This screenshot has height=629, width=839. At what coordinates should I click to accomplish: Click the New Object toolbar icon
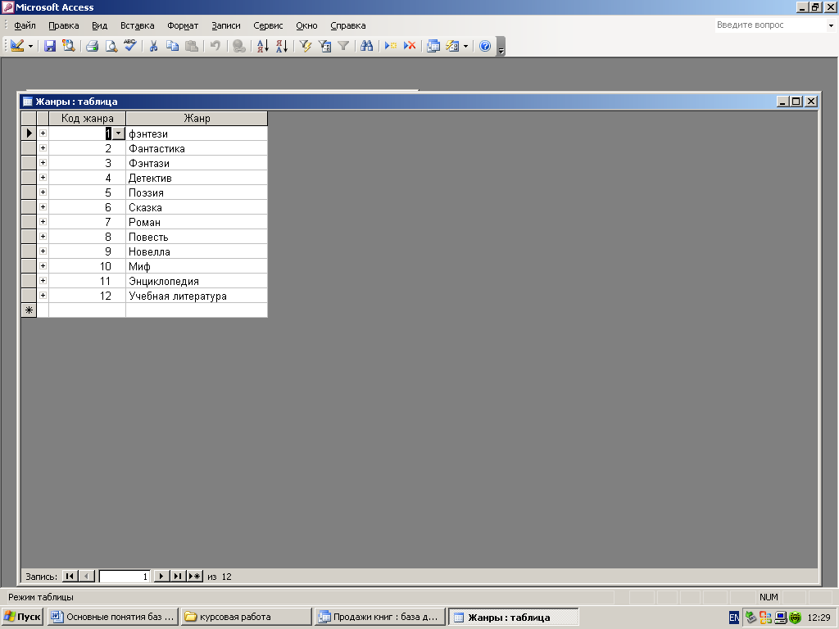pos(452,46)
